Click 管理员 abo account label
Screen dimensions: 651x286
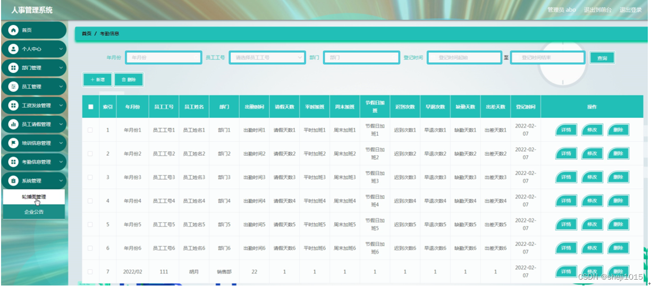click(x=562, y=10)
